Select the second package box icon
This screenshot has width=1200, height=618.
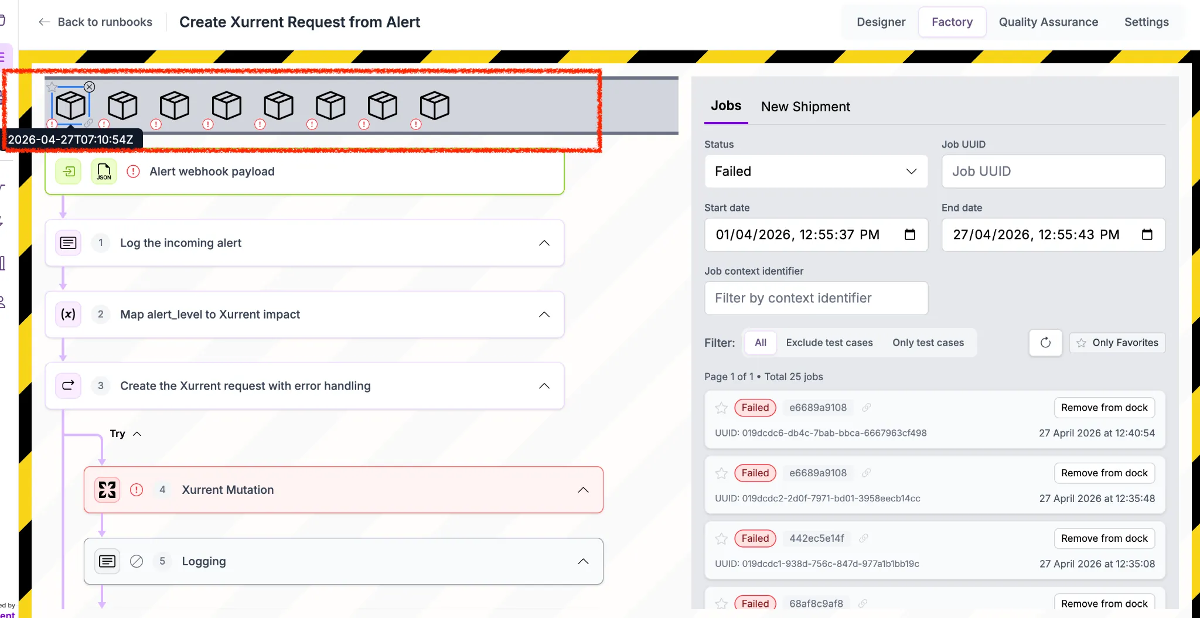(x=122, y=105)
